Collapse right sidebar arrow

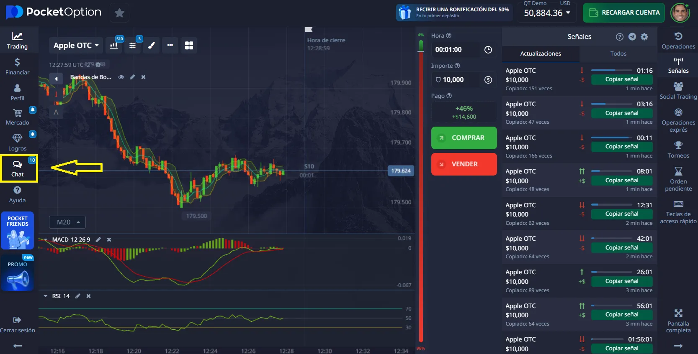[678, 346]
